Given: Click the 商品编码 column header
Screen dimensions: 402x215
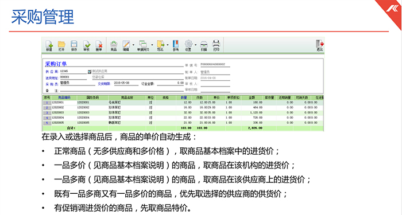Looking at the screenshot, I should point(64,97).
